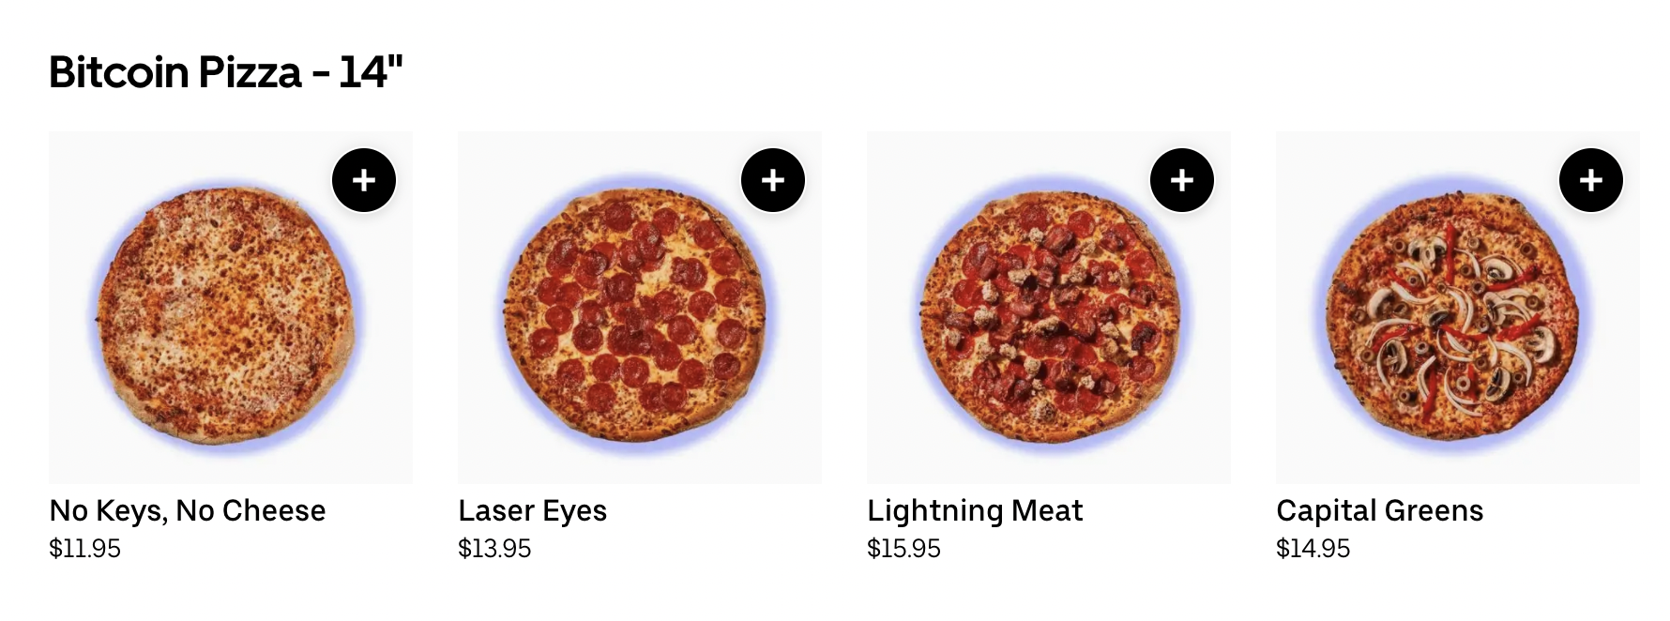Click the plus icon above the veggie pizza

[x=1590, y=178]
